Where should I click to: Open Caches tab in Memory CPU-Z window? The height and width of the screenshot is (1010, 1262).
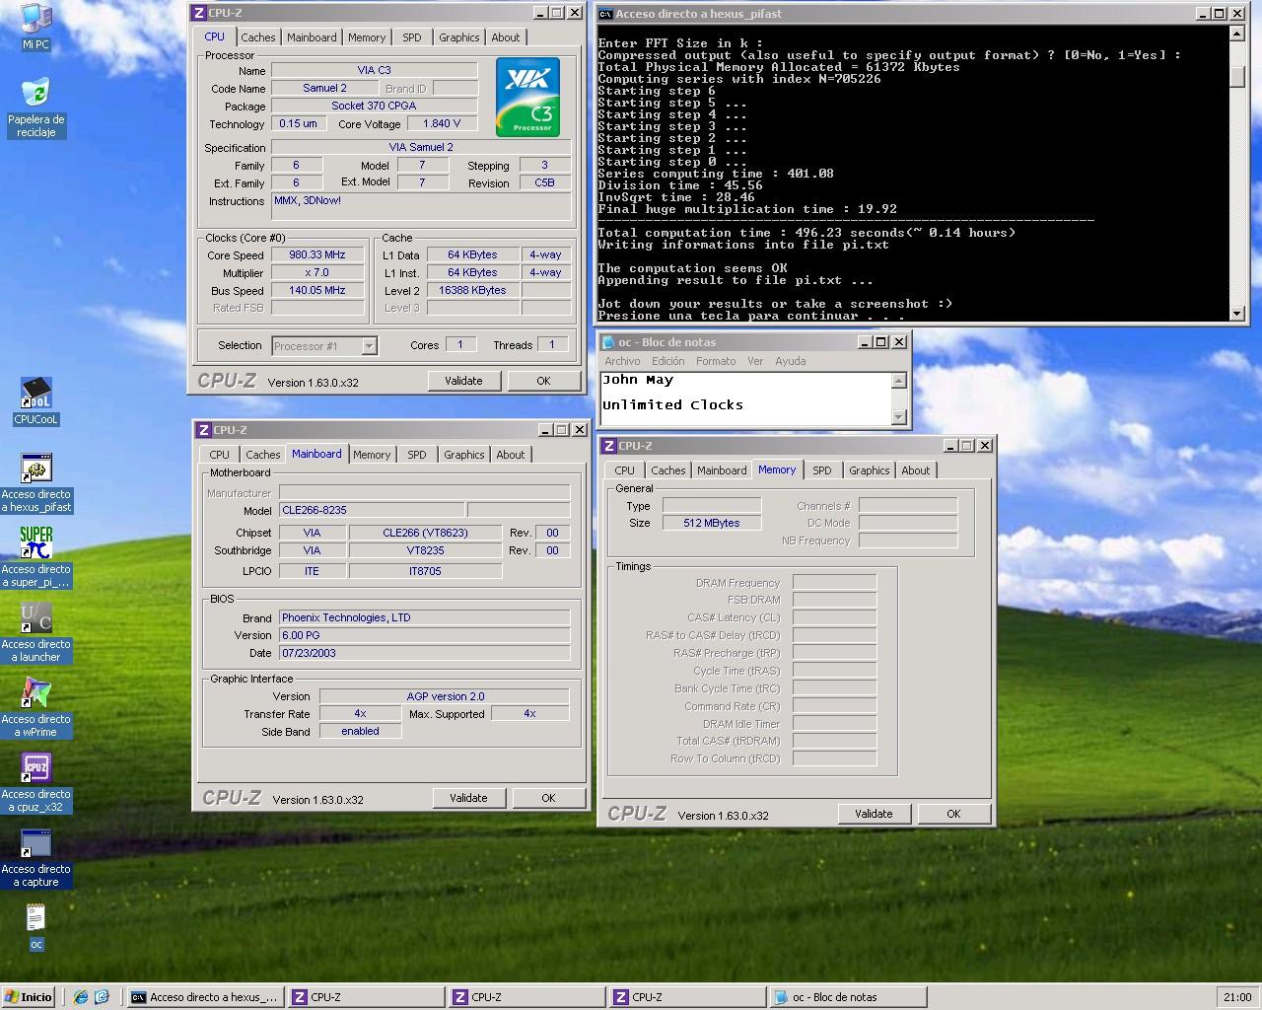pyautogui.click(x=668, y=470)
